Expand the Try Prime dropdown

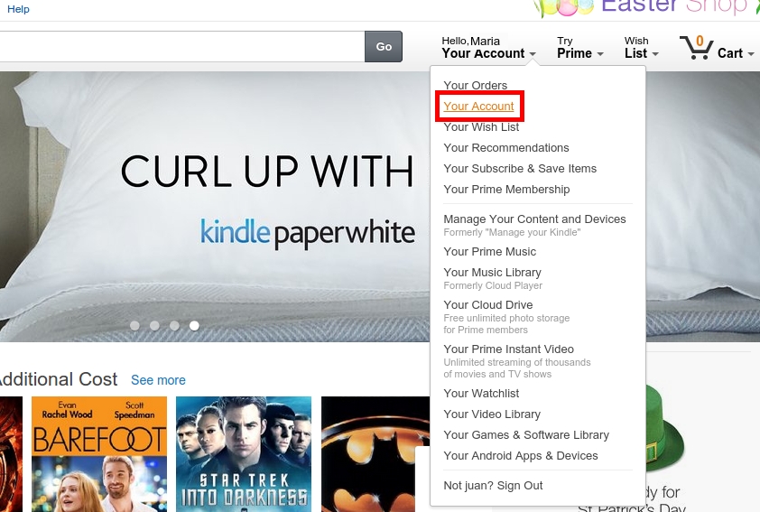coord(579,48)
